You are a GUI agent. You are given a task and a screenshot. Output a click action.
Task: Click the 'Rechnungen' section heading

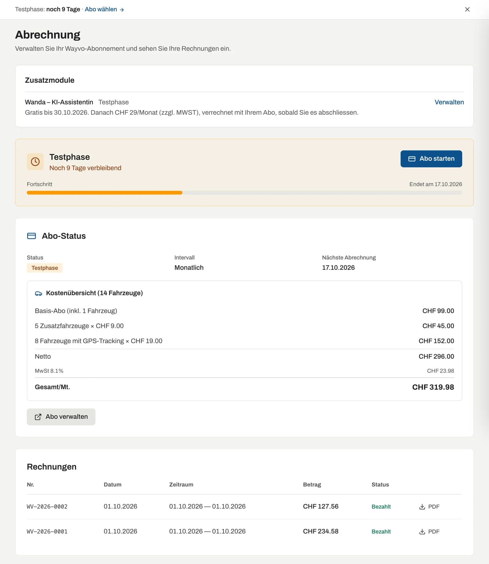click(52, 467)
